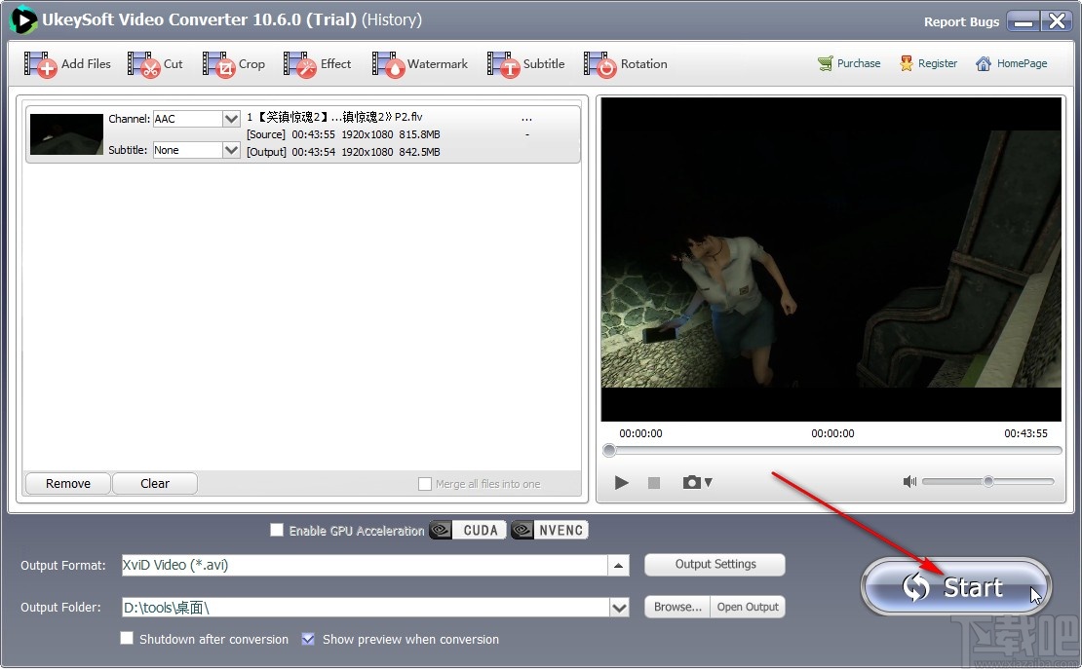Click the Purchase cart link
Image resolution: width=1082 pixels, height=669 pixels.
pyautogui.click(x=849, y=63)
